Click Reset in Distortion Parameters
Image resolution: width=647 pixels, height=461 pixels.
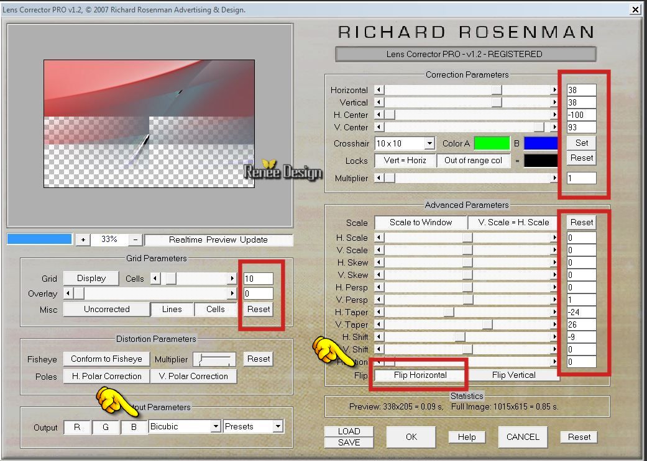pyautogui.click(x=259, y=359)
